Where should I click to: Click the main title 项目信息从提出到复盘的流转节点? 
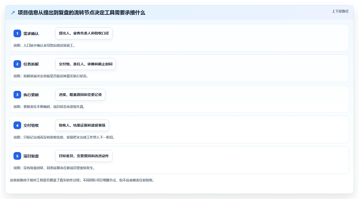82,13
